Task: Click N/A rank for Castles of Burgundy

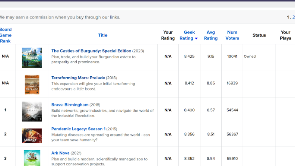Action: 5,56
